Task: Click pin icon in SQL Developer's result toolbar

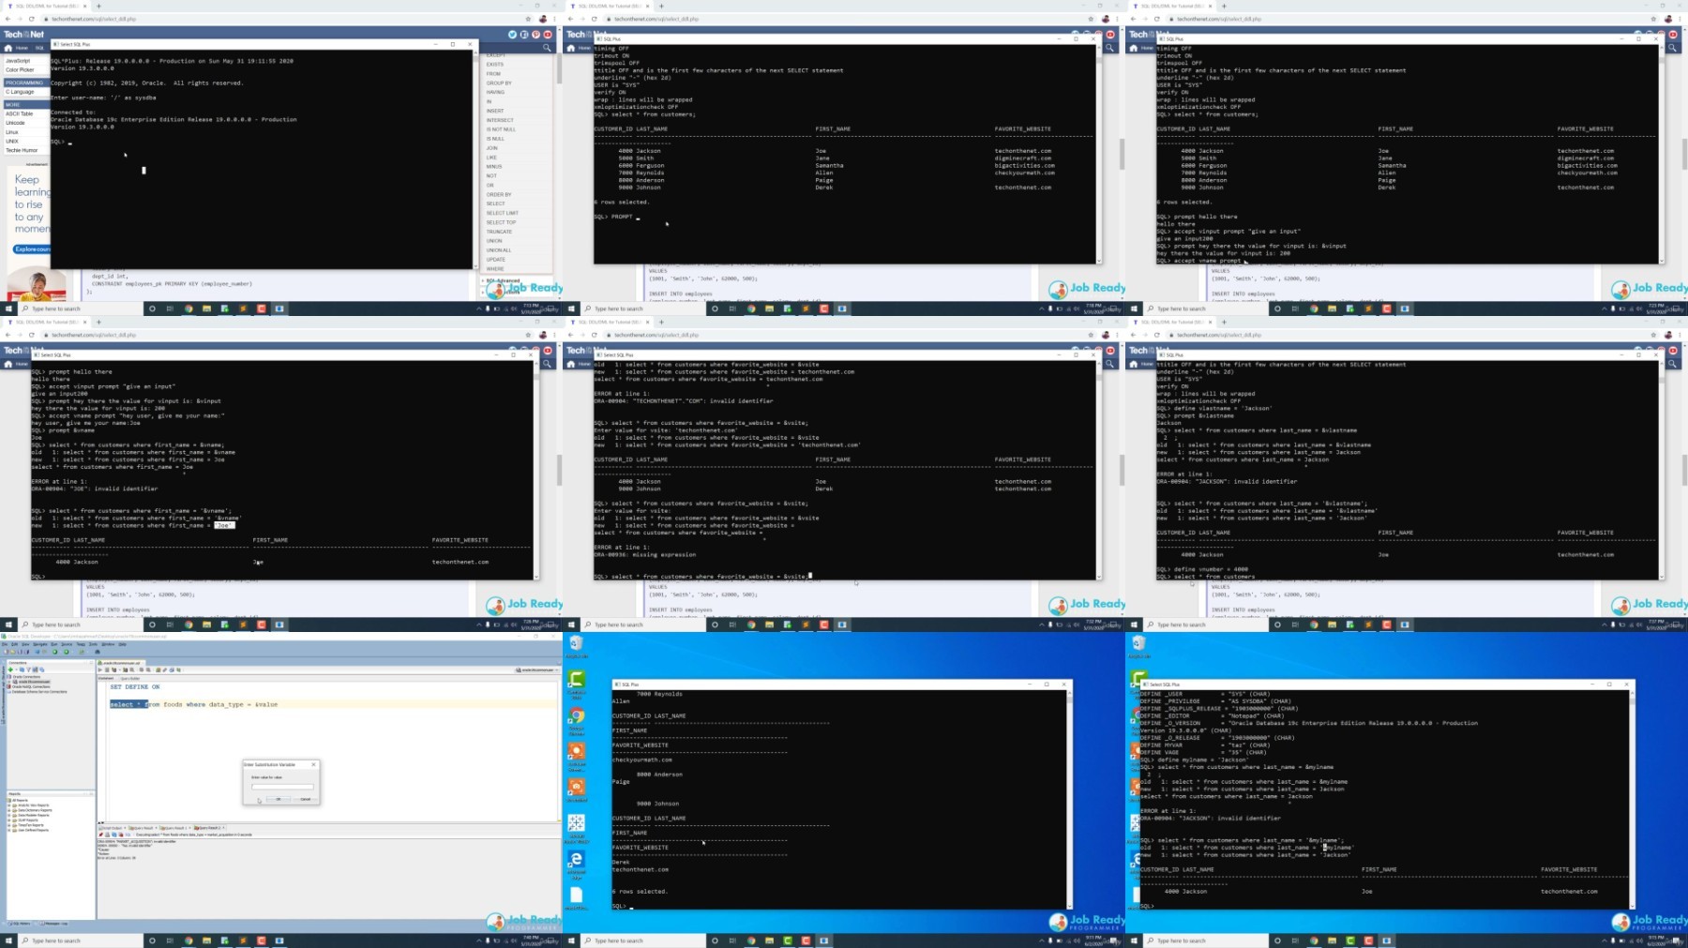Action: [x=100, y=835]
